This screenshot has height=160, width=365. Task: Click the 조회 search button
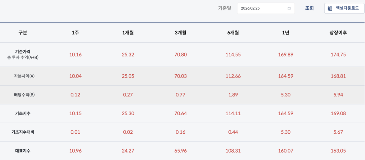tap(309, 8)
